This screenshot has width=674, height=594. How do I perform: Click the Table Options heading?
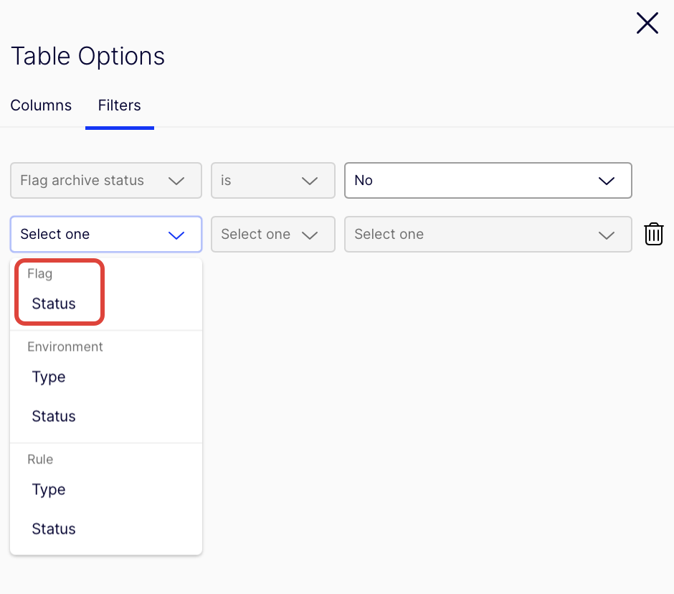(87, 56)
